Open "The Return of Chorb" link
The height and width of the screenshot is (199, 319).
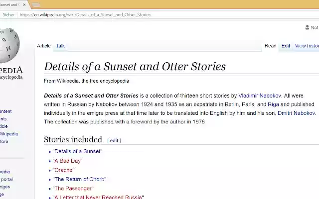point(79,179)
